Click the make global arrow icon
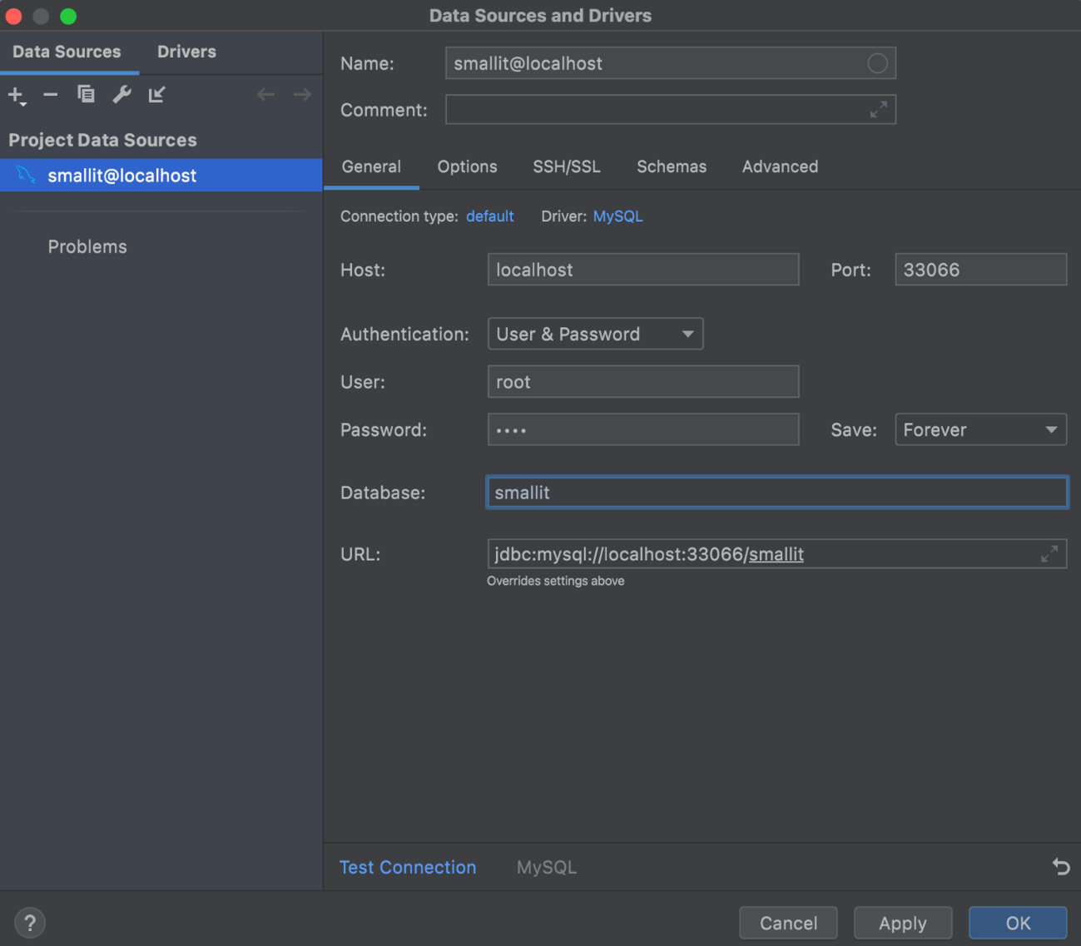This screenshot has height=946, width=1081. [156, 95]
